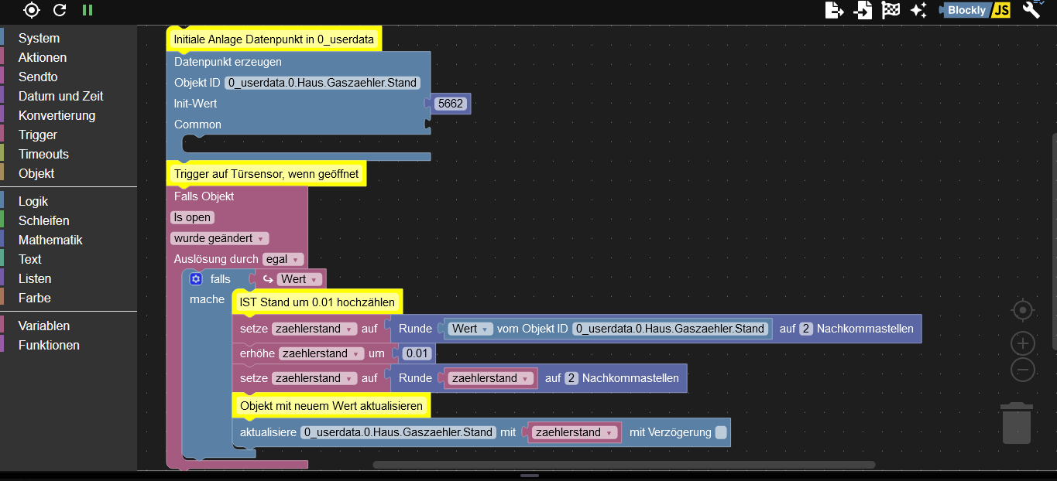This screenshot has height=481, width=1057.
Task: Open the Timeouts toolbox category
Action: point(43,154)
